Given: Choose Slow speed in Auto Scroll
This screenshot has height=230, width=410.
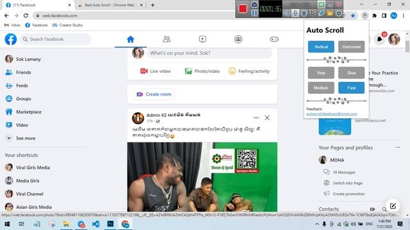Looking at the screenshot, I should tap(352, 73).
